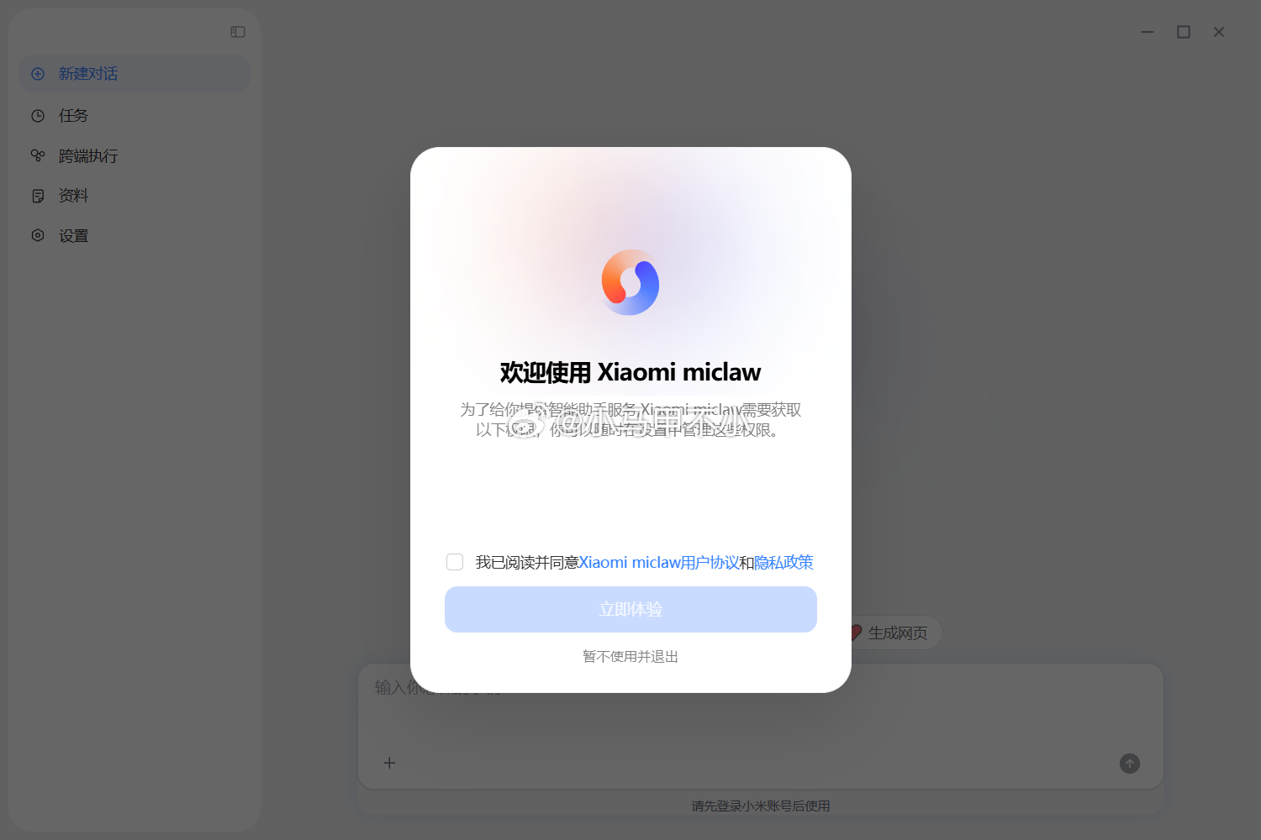Click the plus icon beside 新建对话

(38, 74)
